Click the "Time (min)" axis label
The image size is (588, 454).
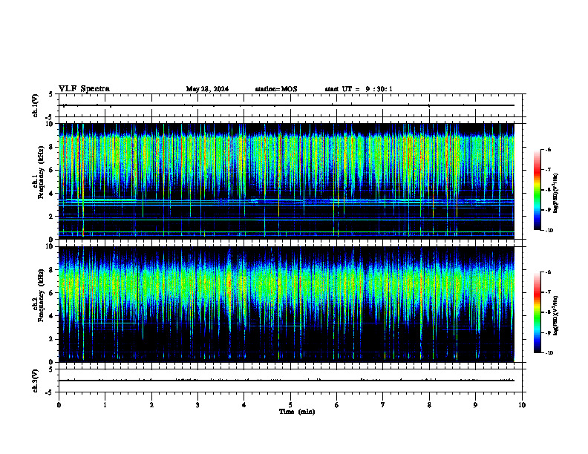click(x=297, y=412)
